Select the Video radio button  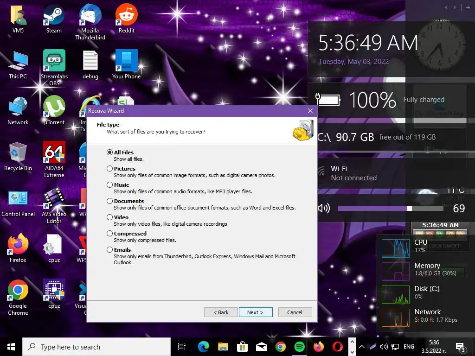click(x=109, y=217)
